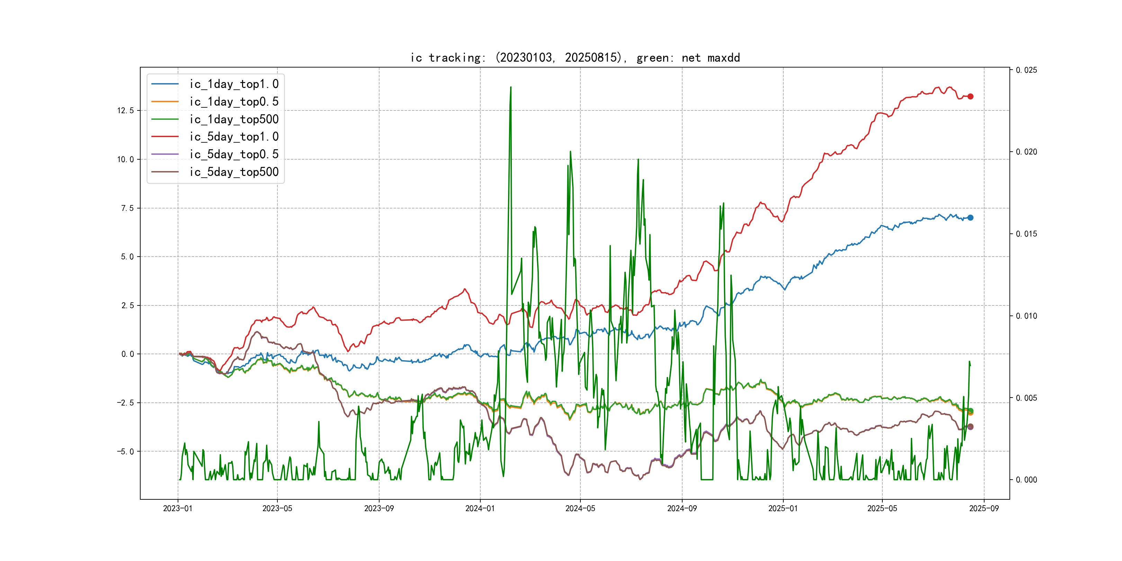Click the blue line swatch in legend
Screen dimensions: 1122x561
pyautogui.click(x=164, y=84)
